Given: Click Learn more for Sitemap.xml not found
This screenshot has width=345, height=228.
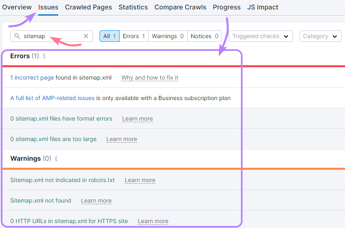Looking at the screenshot, I should [96, 201].
